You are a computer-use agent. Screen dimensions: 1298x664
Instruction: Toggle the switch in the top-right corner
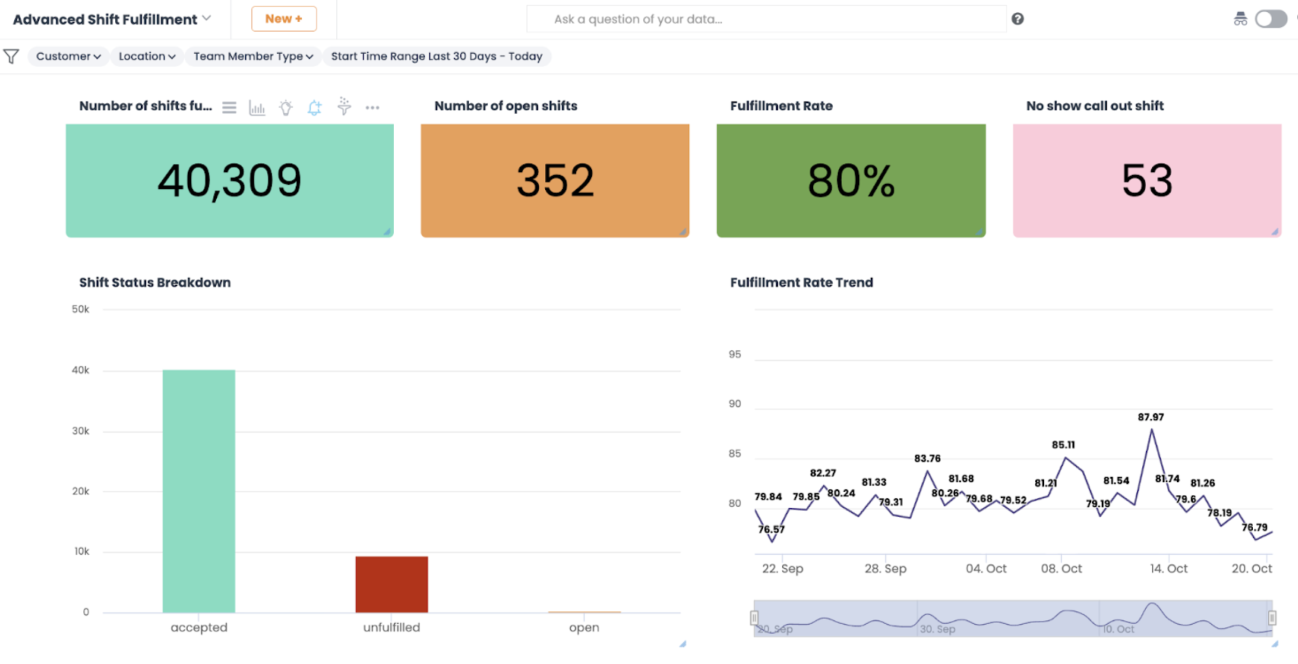tap(1271, 19)
